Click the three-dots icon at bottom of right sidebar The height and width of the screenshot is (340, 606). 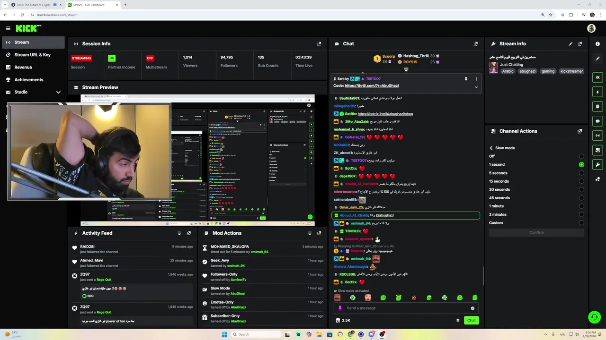(597, 179)
